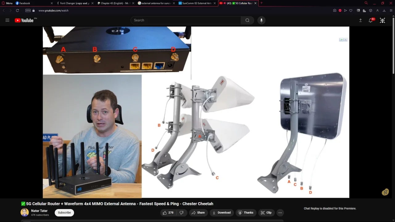Open the browser profile account icon
Viewport: 395px width, 222px height.
point(377,10)
